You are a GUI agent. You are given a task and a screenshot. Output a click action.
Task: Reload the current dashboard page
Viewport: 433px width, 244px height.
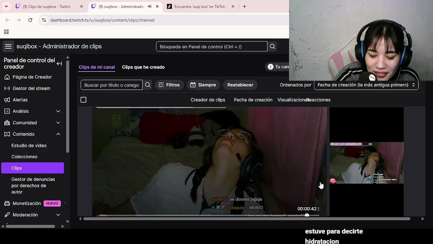[30, 20]
